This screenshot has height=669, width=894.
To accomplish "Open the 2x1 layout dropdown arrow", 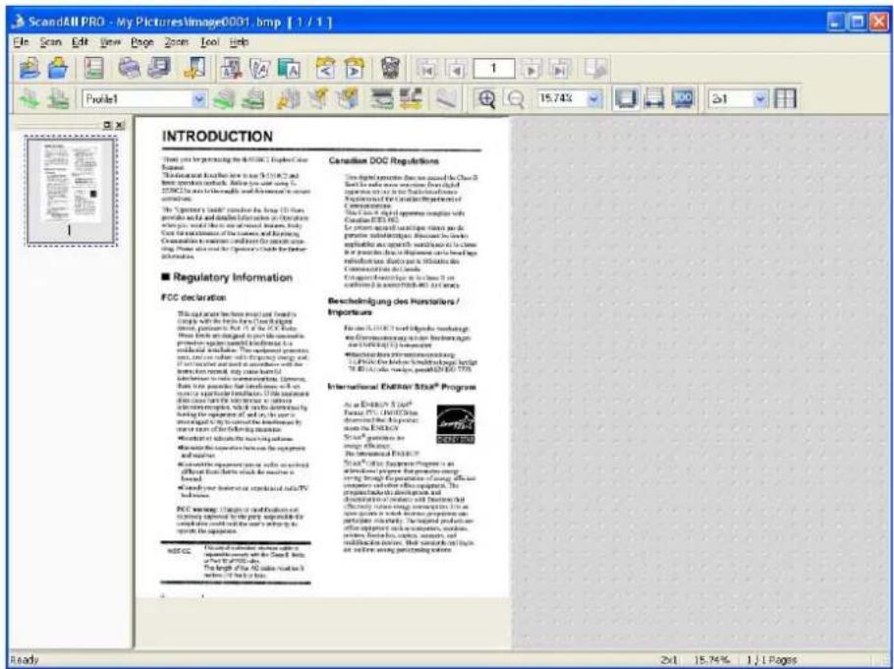I will tap(761, 98).
